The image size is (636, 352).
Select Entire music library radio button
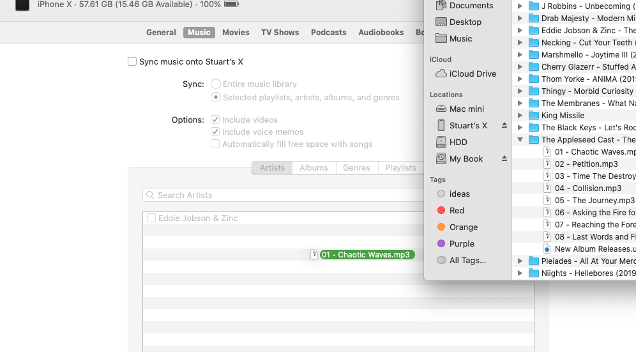pos(216,84)
